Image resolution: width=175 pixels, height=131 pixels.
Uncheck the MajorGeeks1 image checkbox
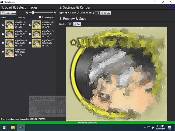(3, 25)
